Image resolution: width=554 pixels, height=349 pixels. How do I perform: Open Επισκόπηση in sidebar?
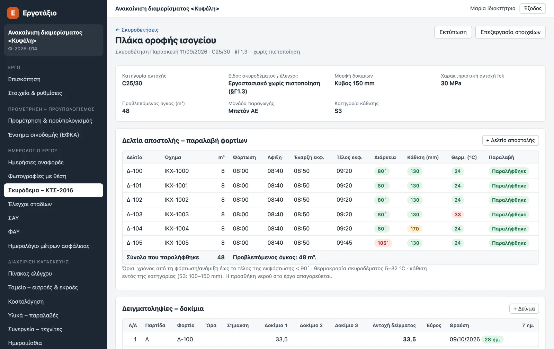point(53,79)
